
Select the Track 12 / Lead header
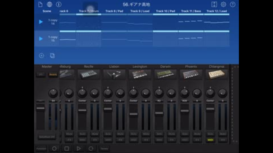[x=217, y=11]
